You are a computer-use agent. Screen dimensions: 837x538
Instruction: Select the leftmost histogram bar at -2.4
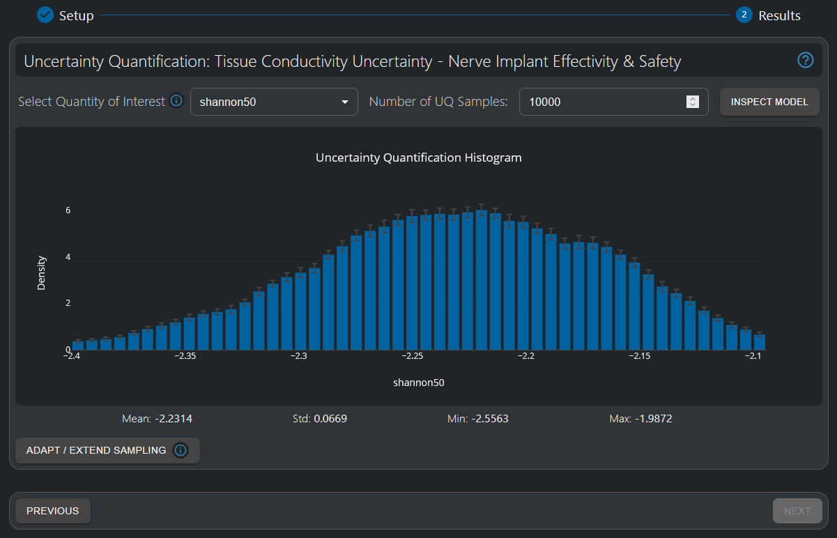[78, 345]
